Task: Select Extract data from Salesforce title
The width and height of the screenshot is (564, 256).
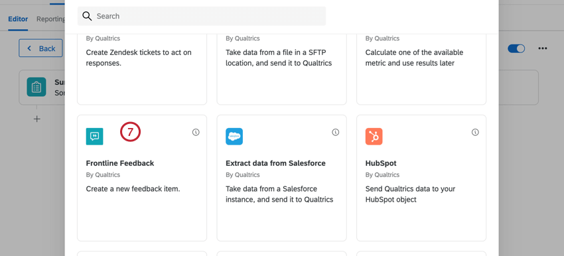Action: click(x=275, y=163)
